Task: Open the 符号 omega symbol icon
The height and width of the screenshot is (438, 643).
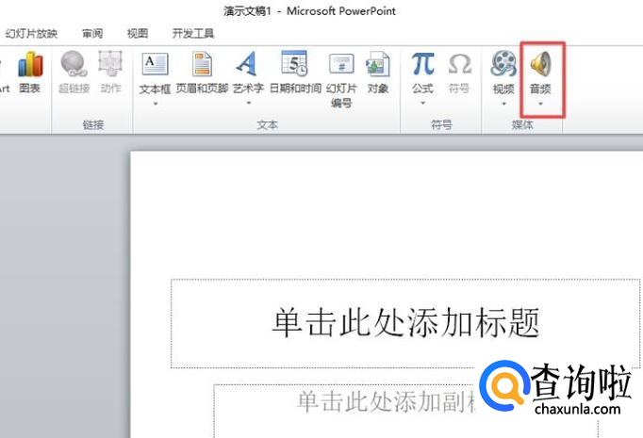Action: (x=459, y=64)
